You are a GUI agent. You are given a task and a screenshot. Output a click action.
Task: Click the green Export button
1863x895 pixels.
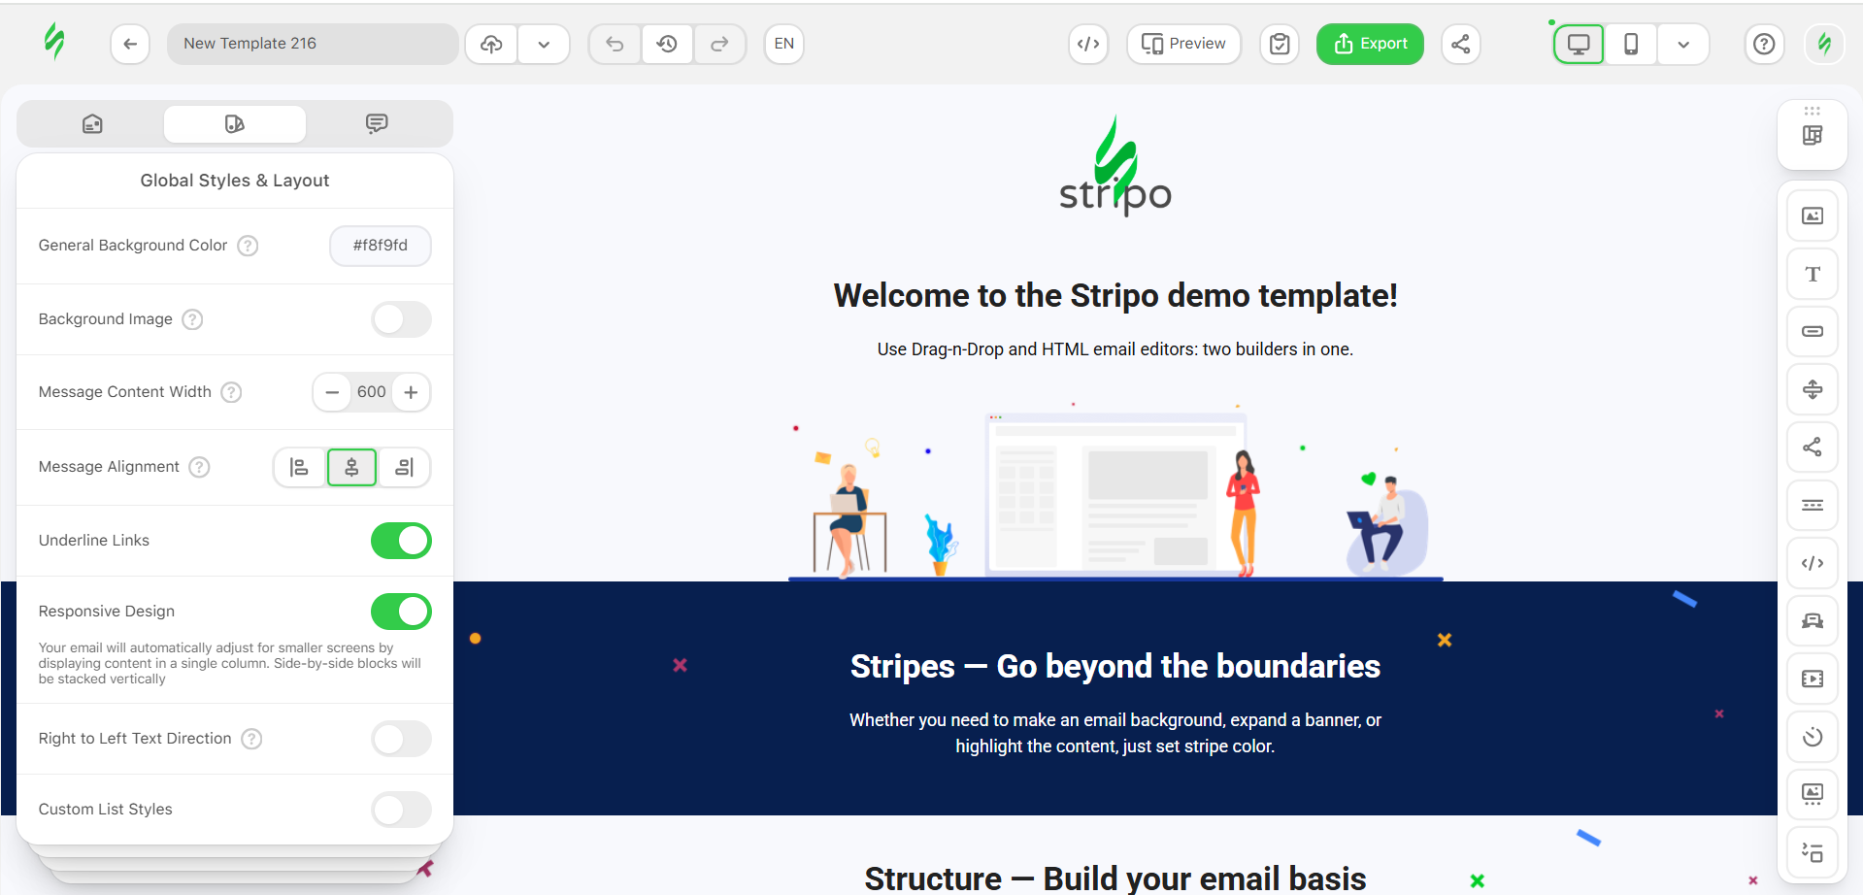pyautogui.click(x=1369, y=44)
